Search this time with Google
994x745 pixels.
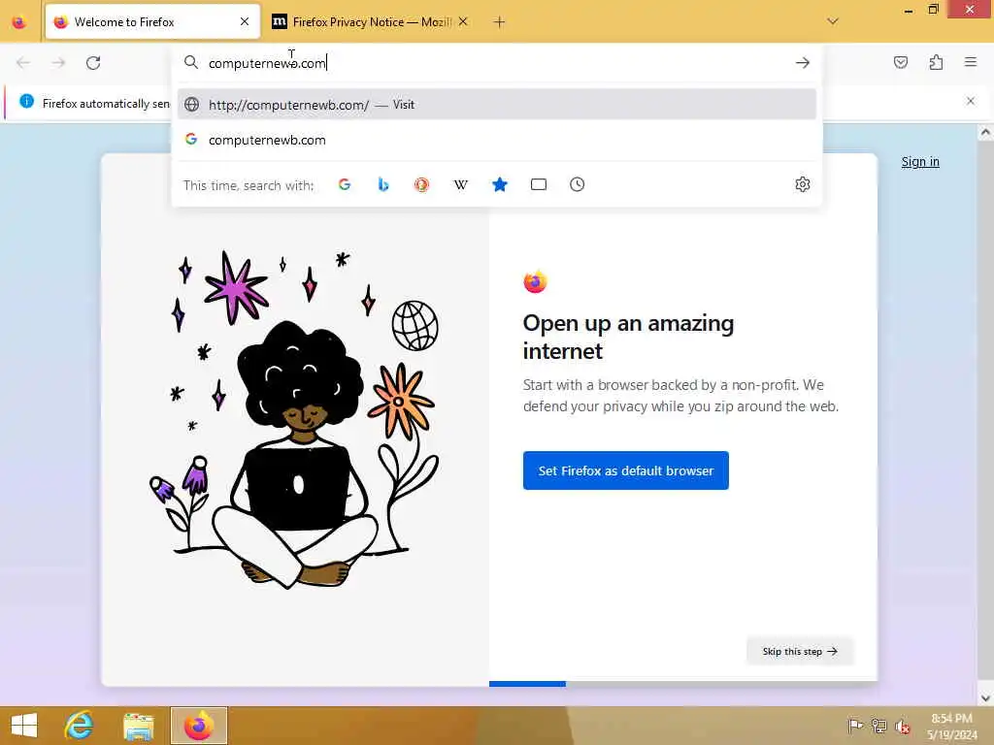[345, 184]
